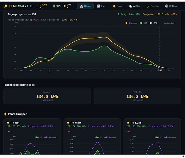Click the PV-West IST: 30.776 kWh value
The width and height of the screenshot is (185, 158).
click(x=76, y=126)
